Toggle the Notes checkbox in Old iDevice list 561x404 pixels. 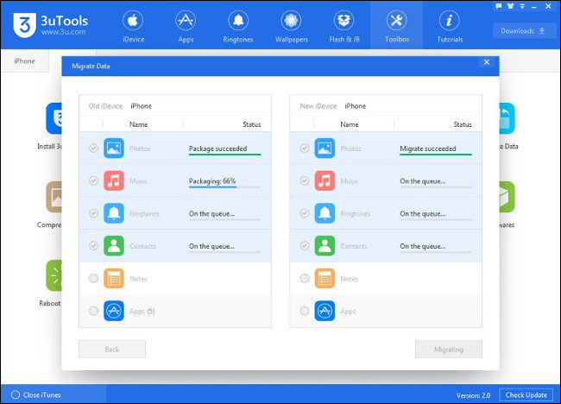[x=93, y=279]
